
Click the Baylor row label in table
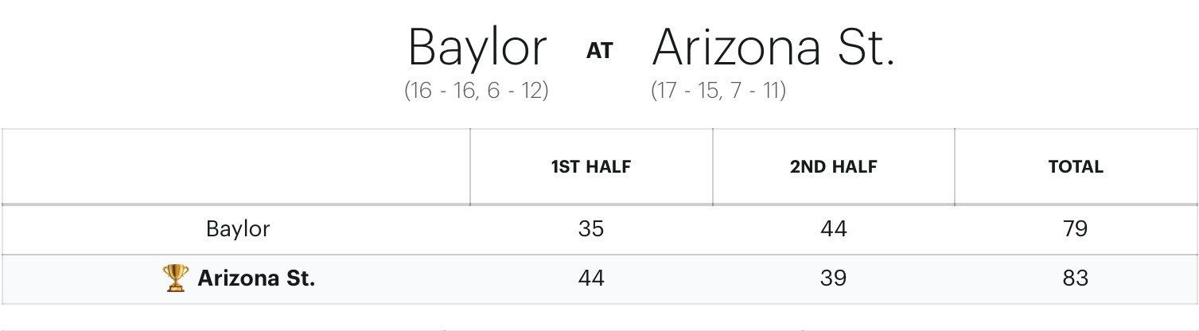[238, 229]
